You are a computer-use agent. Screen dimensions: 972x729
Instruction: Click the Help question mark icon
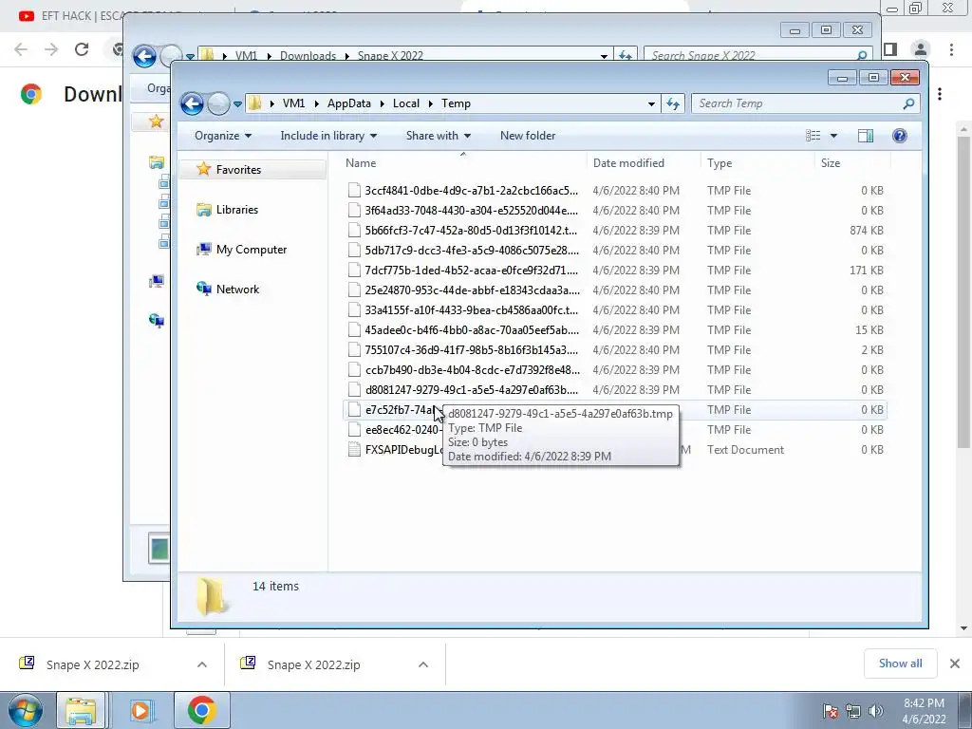click(900, 136)
